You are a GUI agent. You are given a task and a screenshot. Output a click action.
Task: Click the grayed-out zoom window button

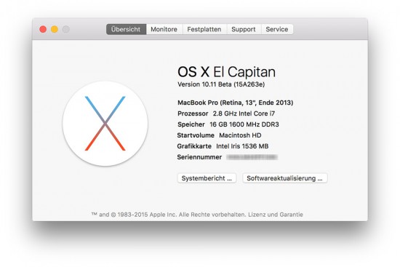65,29
